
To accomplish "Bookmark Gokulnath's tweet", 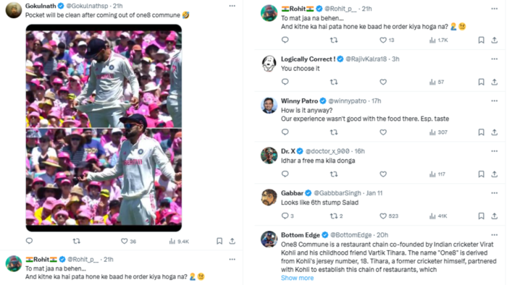I will [x=219, y=241].
